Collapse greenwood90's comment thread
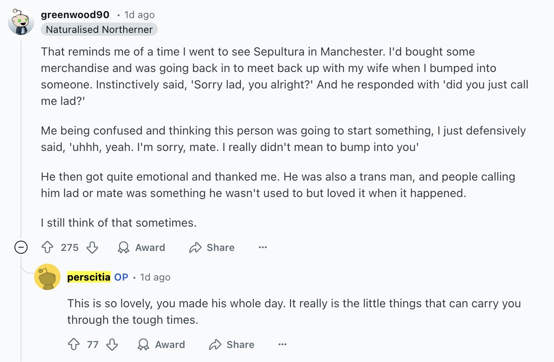554x362 pixels. [x=21, y=247]
